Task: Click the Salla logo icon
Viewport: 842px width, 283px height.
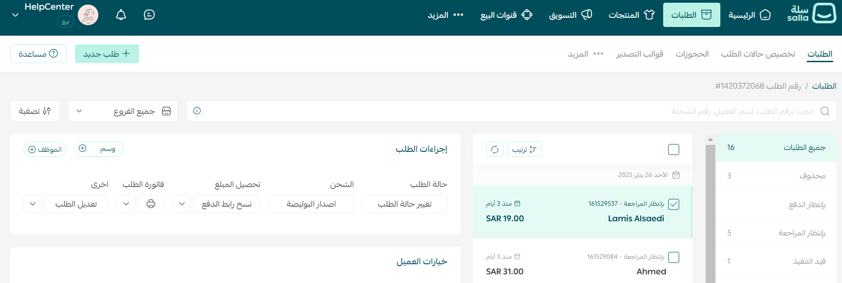Action: click(x=824, y=14)
